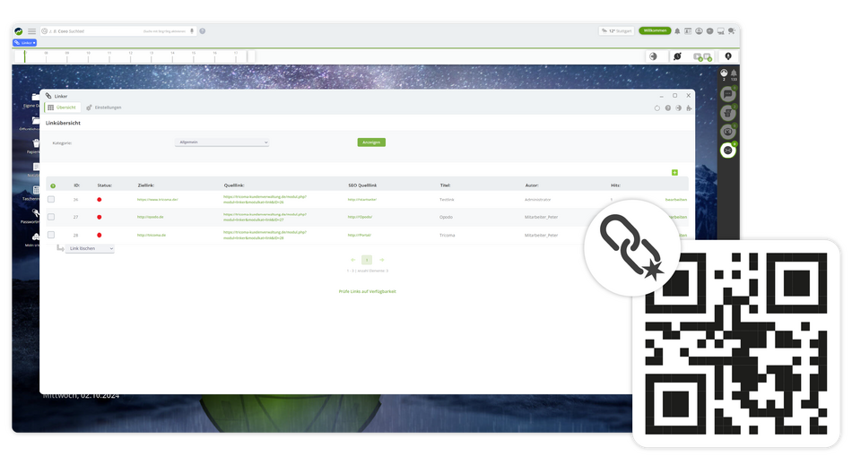This screenshot has height=465, width=852.
Task: Click the contact card icon in the top bar
Action: 688,31
